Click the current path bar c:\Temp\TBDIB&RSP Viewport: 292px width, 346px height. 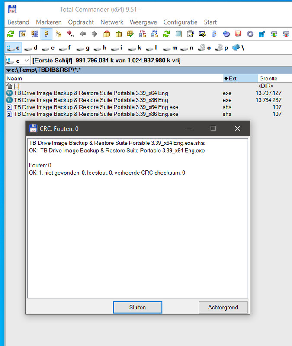point(148,70)
